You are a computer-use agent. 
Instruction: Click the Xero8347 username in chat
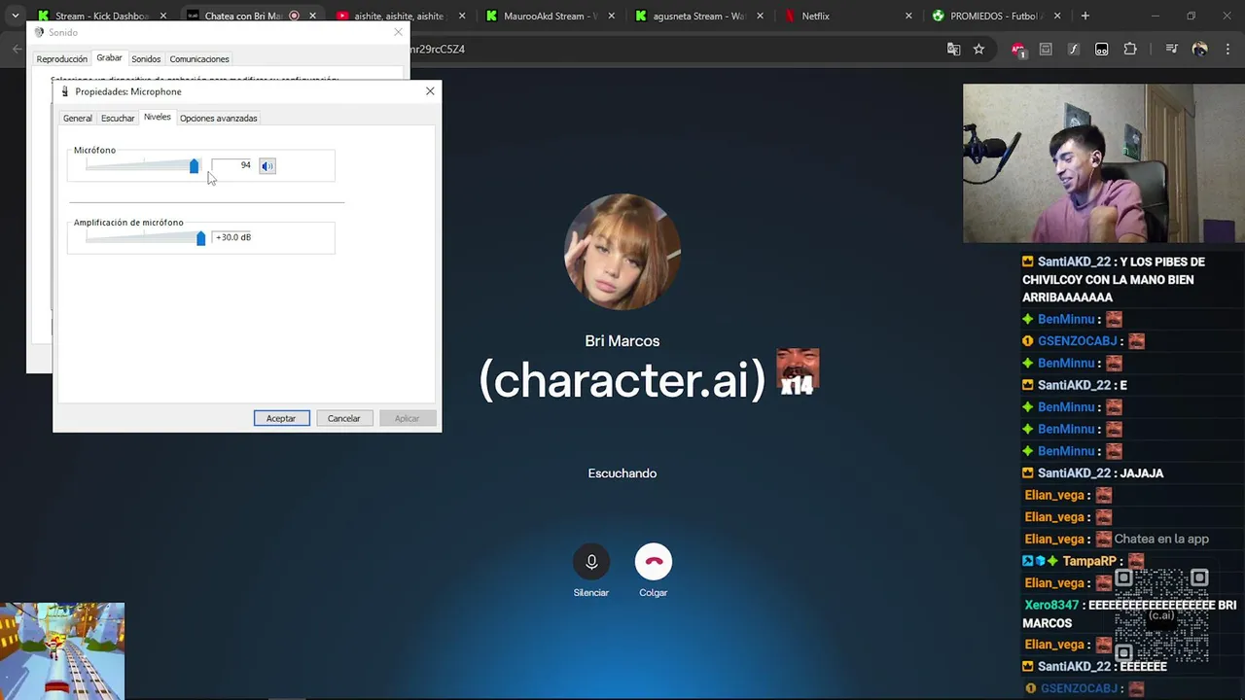tap(1051, 605)
